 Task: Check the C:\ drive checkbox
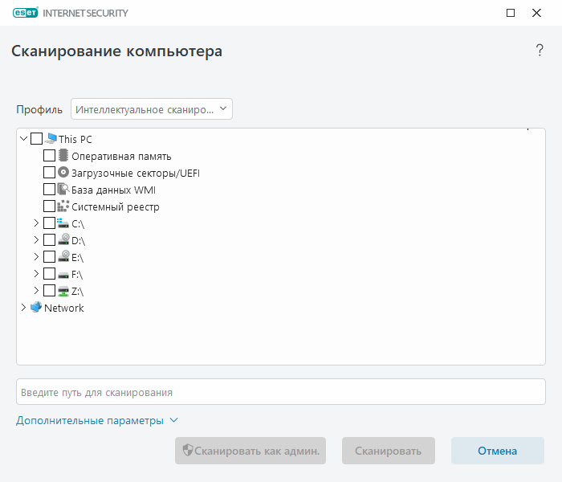point(49,223)
